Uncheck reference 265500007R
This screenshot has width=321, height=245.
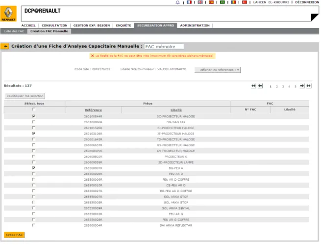(x=34, y=168)
